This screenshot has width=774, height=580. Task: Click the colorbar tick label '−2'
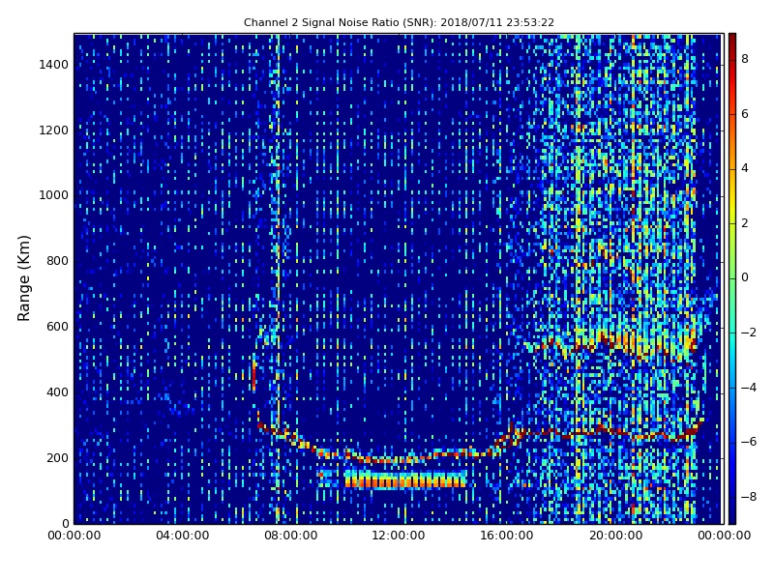click(x=749, y=333)
